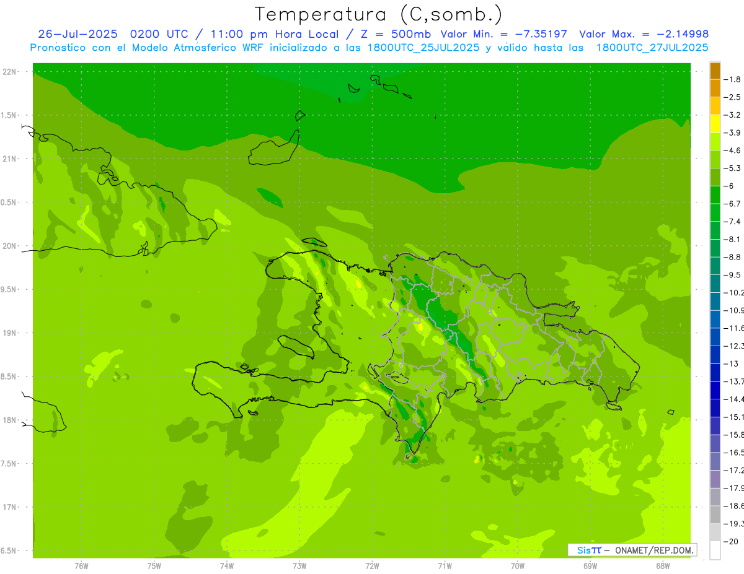Pick the teal legend swatch between -8.8 and -9.5
The width and height of the screenshot is (744, 574).
[x=715, y=266]
